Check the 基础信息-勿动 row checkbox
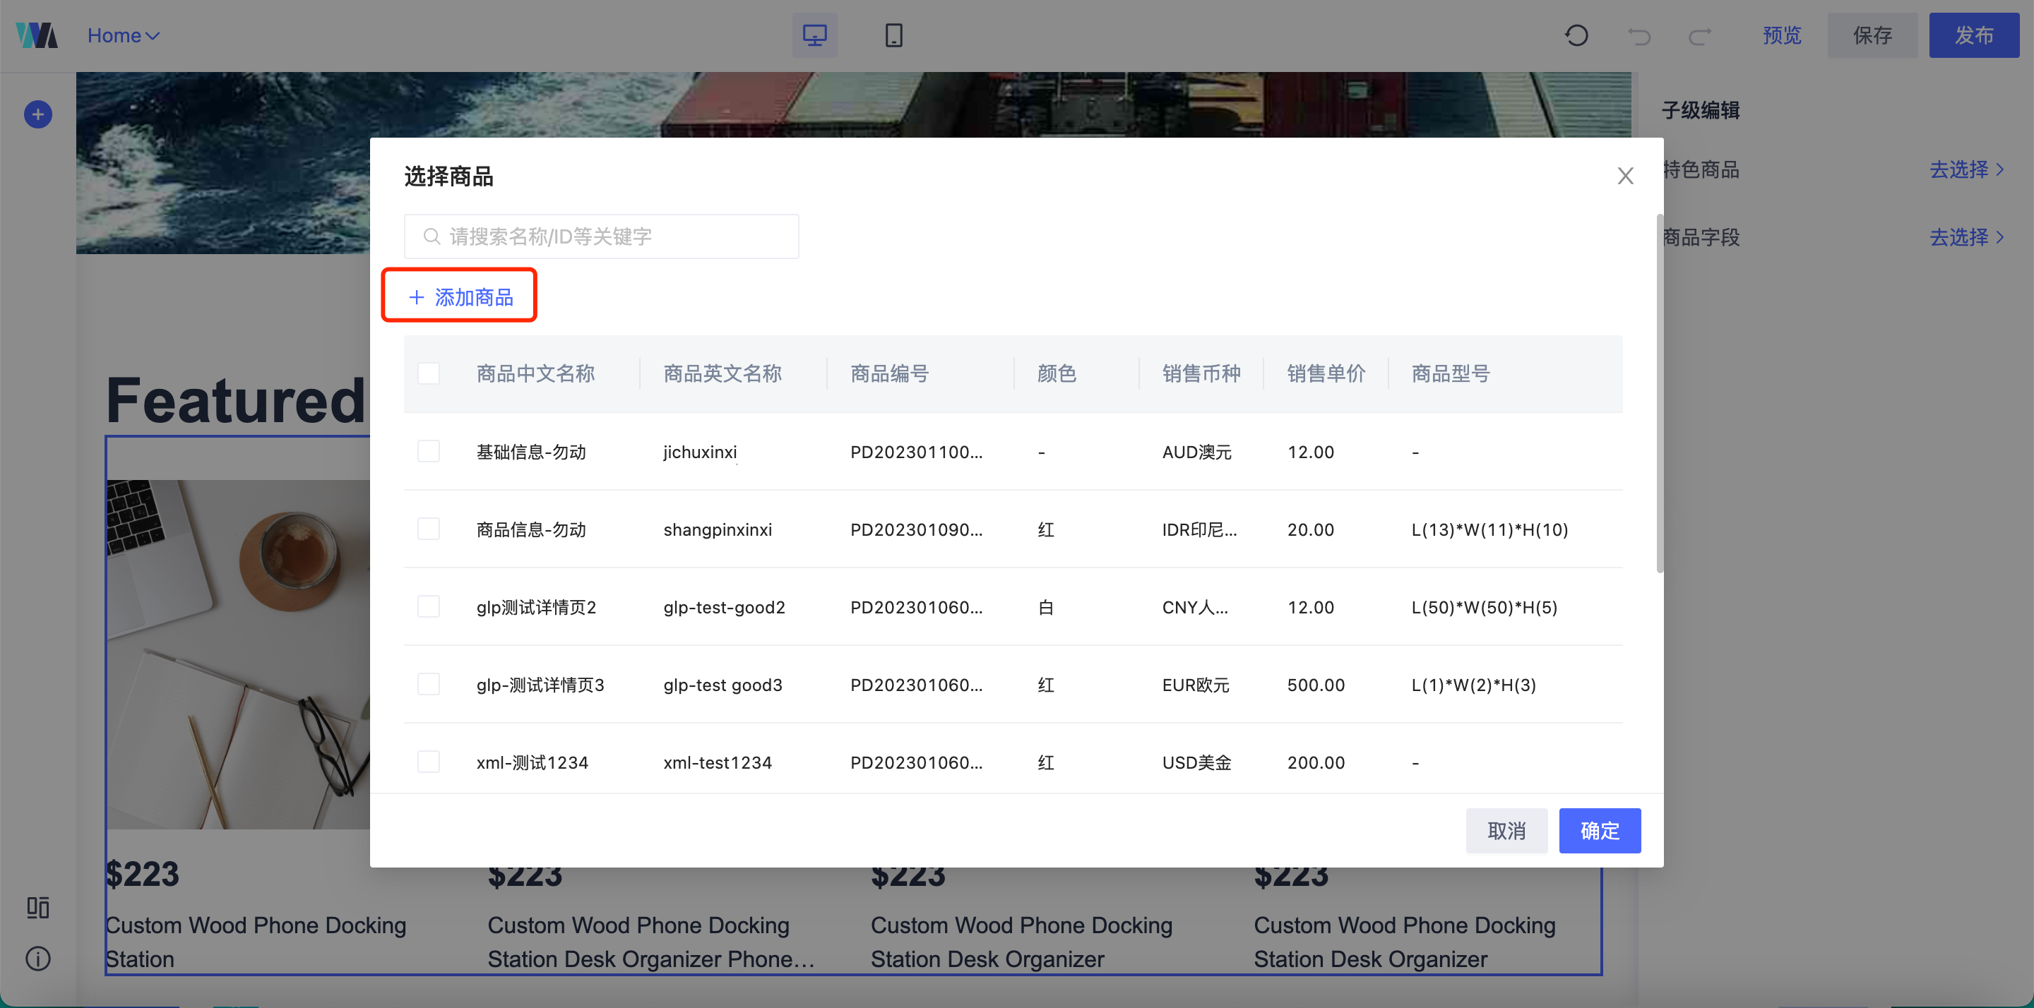This screenshot has width=2034, height=1008. (429, 452)
